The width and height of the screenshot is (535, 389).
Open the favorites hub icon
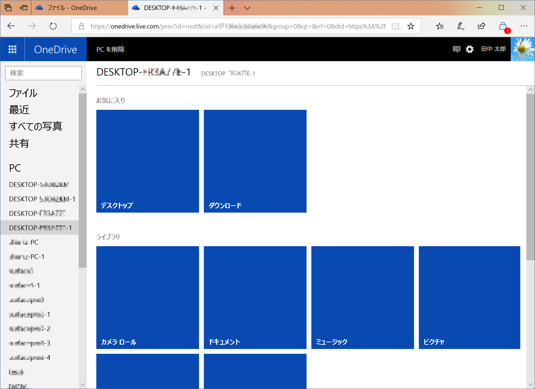(440, 26)
